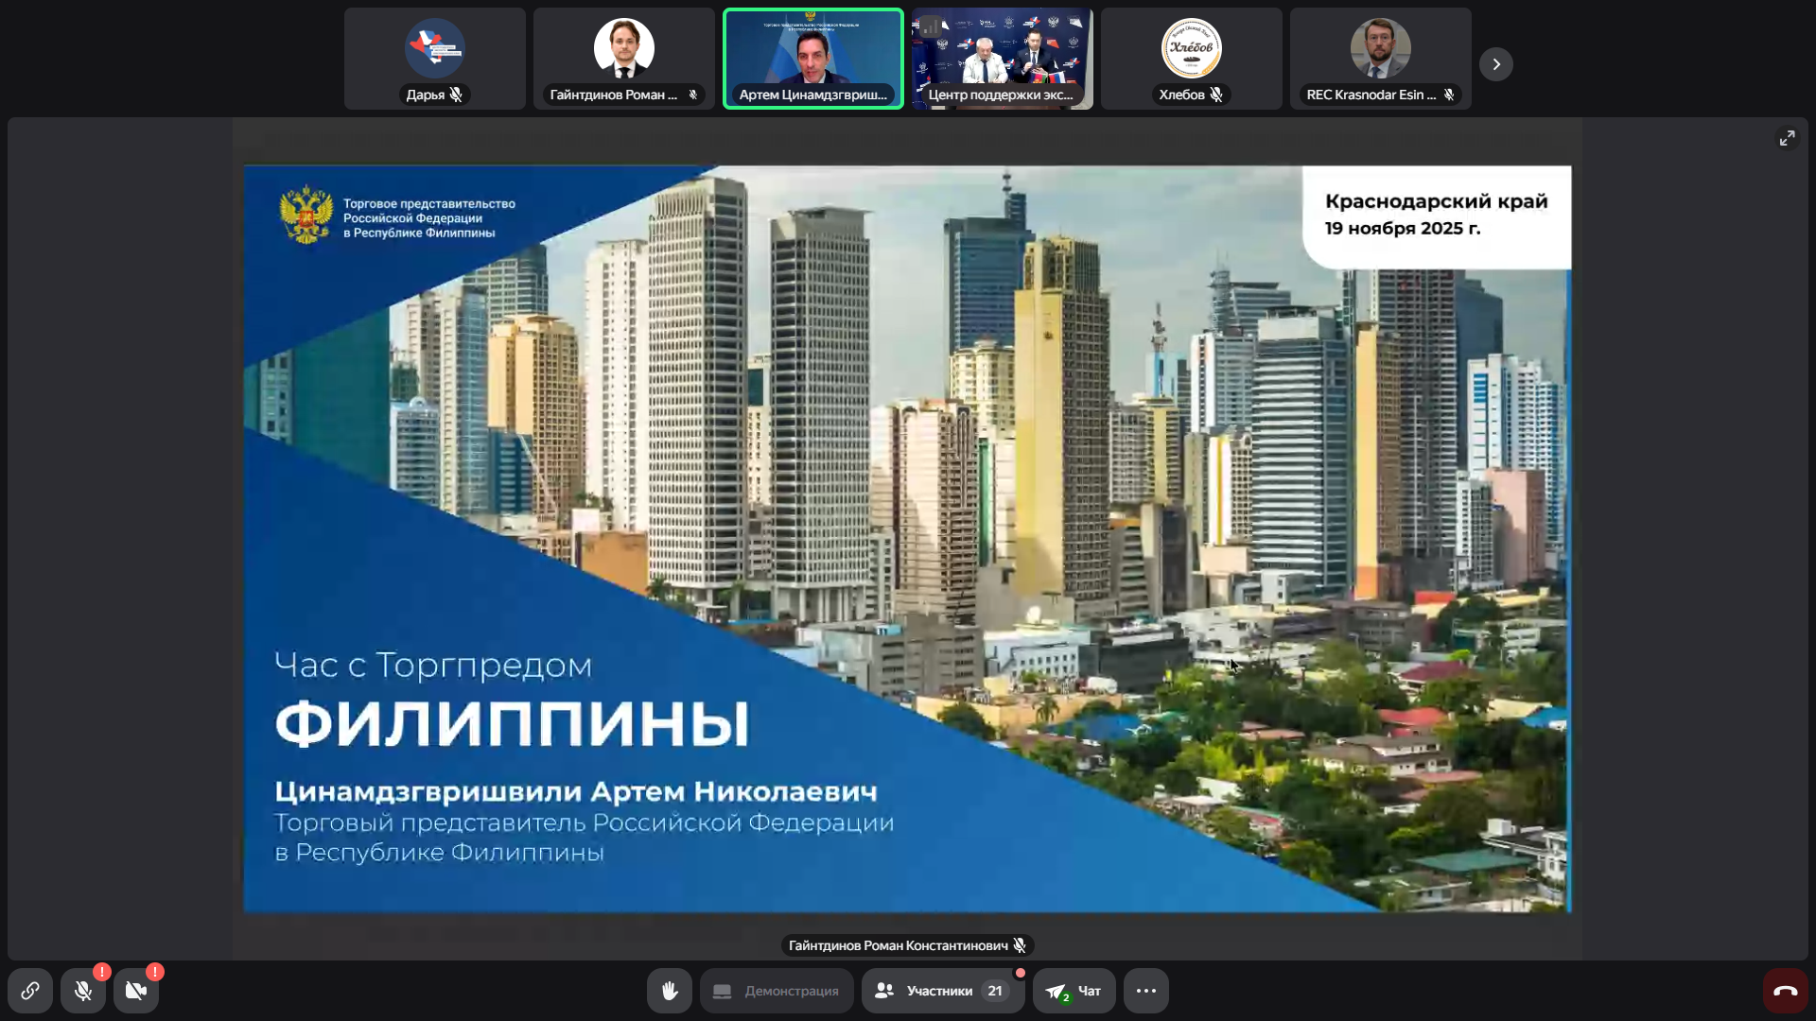This screenshot has height=1021, width=1816.
Task: Expand shared presentation to fullscreen
Action: (x=1787, y=138)
